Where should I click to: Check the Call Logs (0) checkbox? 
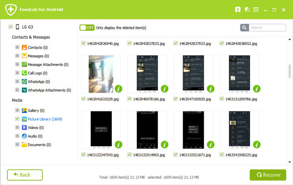coord(17,73)
